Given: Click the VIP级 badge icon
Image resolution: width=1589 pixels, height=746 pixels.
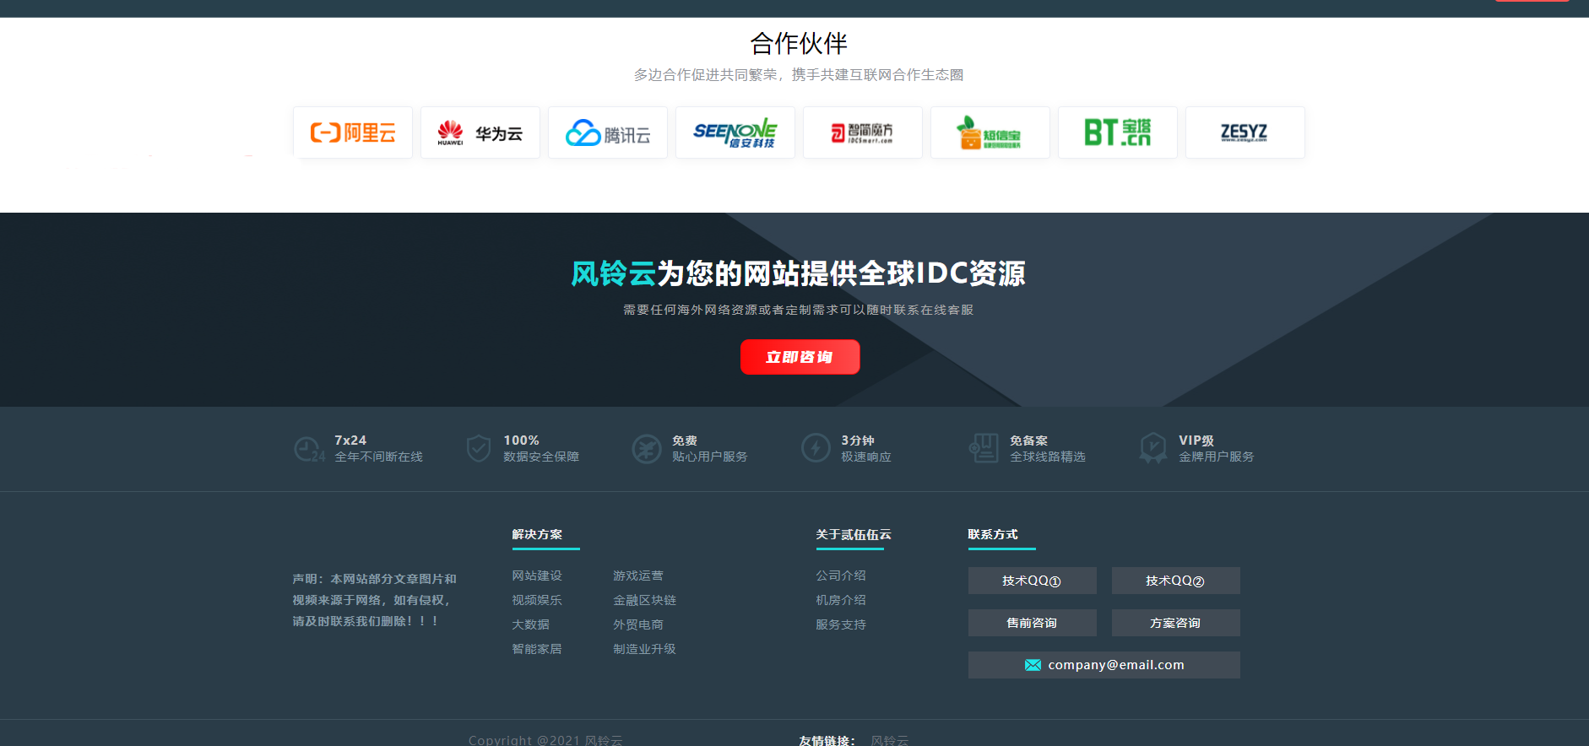Looking at the screenshot, I should click(x=1153, y=448).
